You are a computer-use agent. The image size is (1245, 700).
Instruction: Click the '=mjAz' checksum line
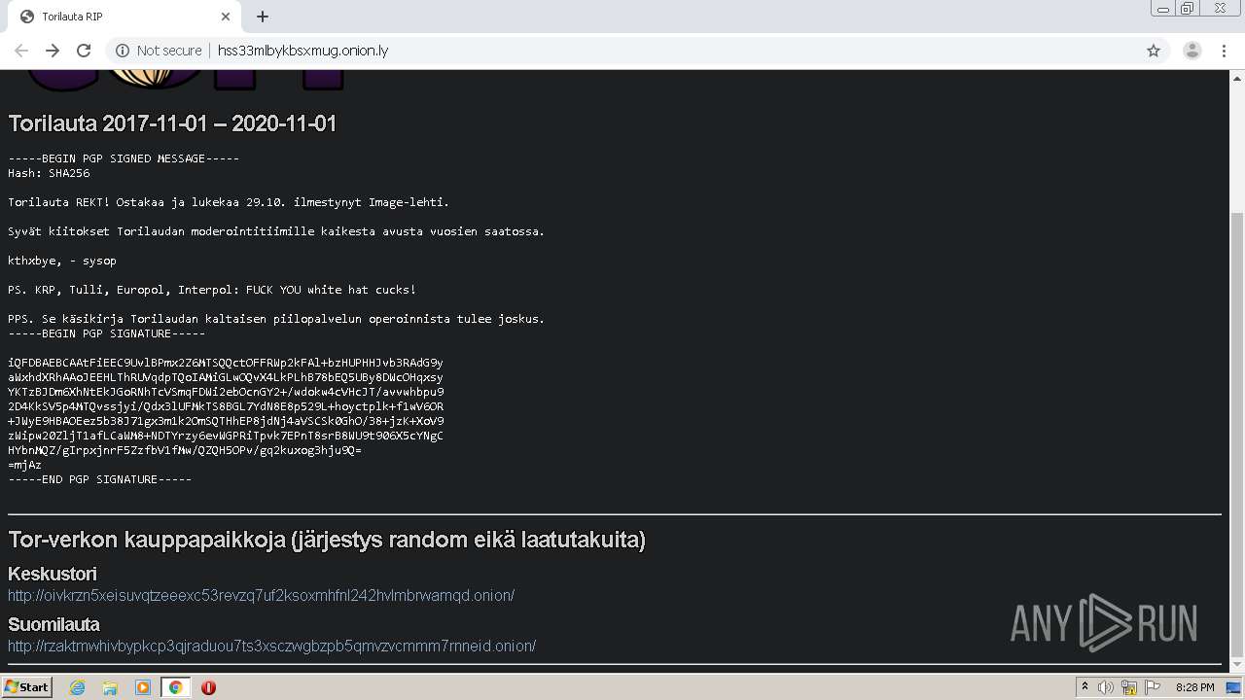pos(24,465)
